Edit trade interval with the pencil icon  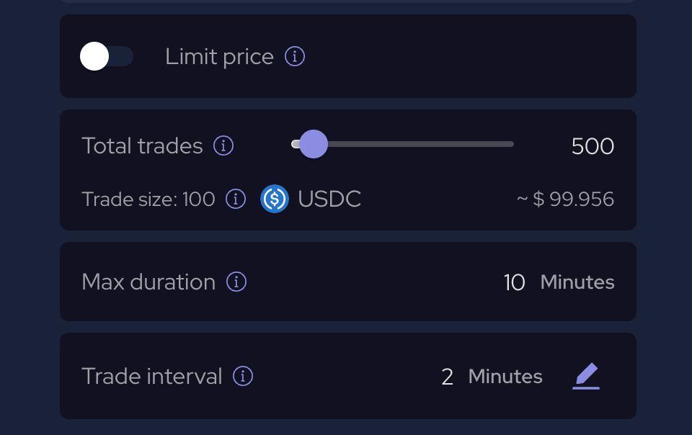(x=586, y=377)
